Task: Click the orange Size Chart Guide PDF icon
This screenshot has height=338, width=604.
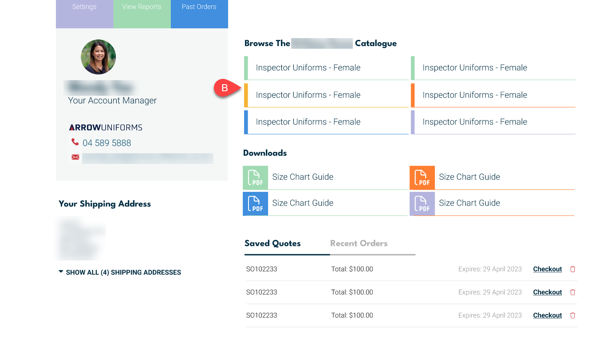Action: pyautogui.click(x=422, y=178)
